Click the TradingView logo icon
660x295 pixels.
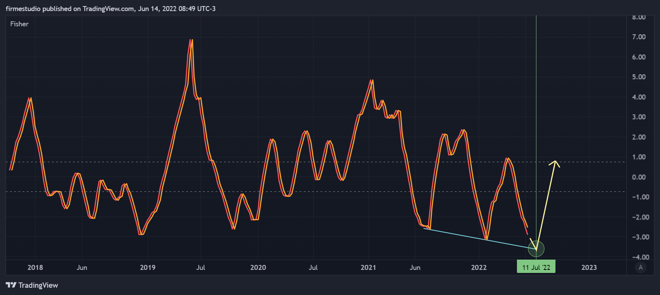(x=11, y=285)
